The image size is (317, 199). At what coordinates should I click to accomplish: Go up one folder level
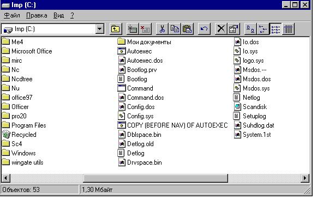(x=116, y=29)
